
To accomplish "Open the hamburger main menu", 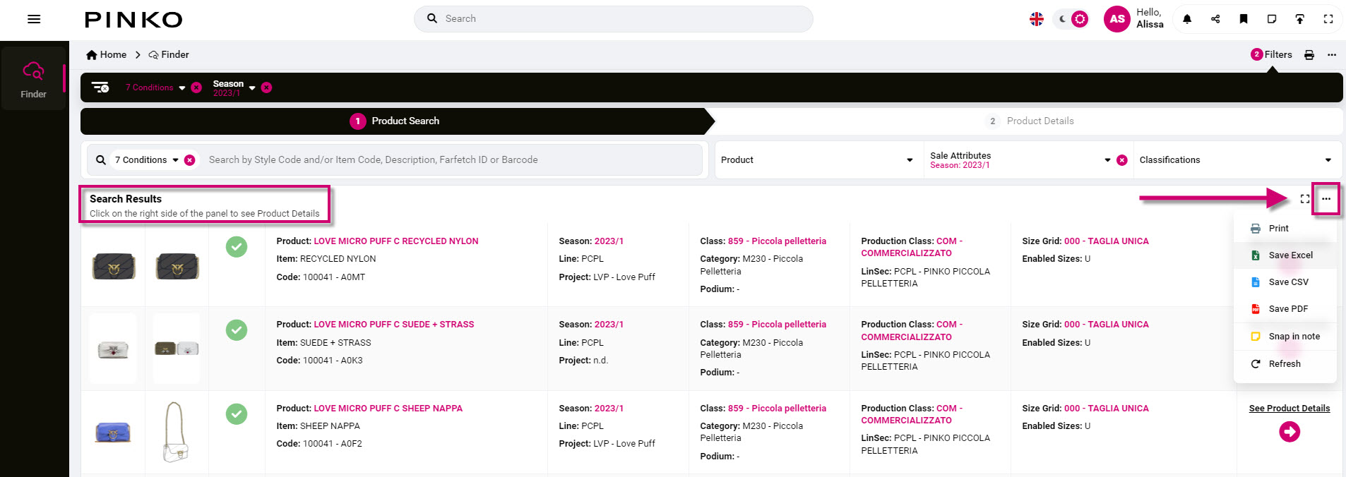I will point(34,19).
